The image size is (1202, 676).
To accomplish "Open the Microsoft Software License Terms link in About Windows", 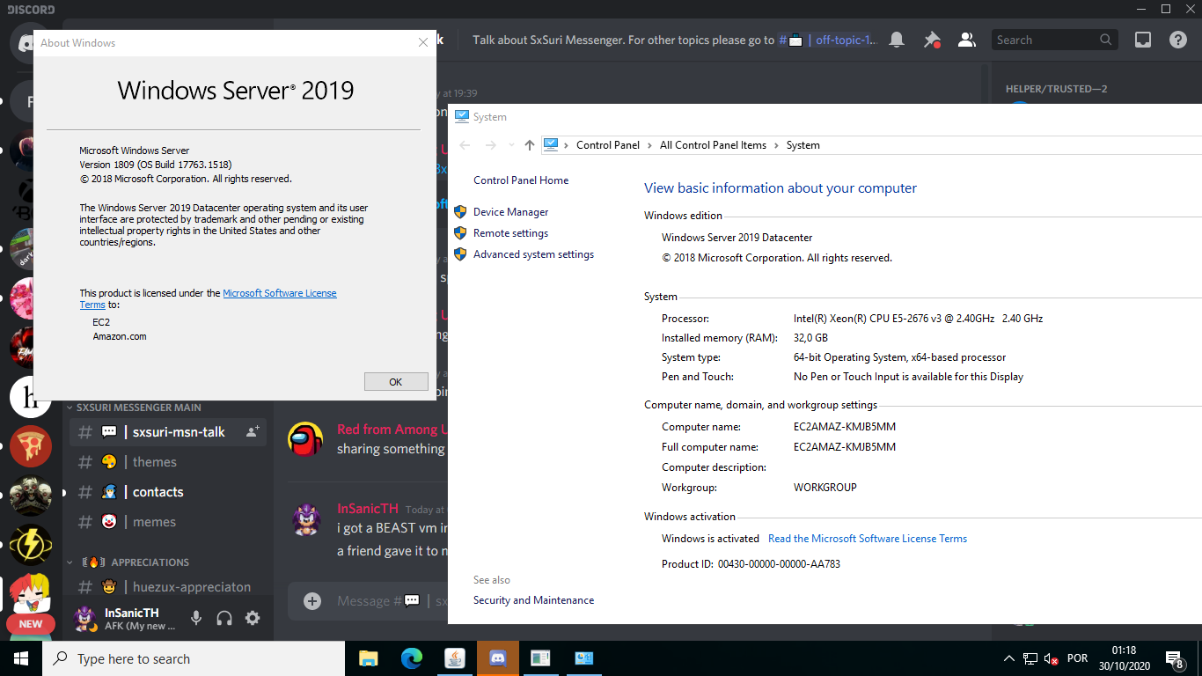I will [x=280, y=293].
